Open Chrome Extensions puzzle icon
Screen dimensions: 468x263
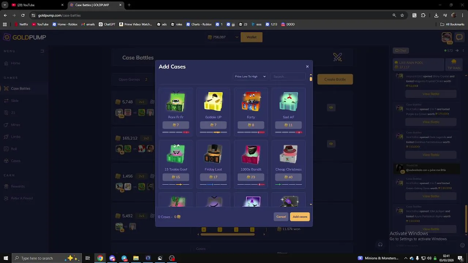pos(423,15)
